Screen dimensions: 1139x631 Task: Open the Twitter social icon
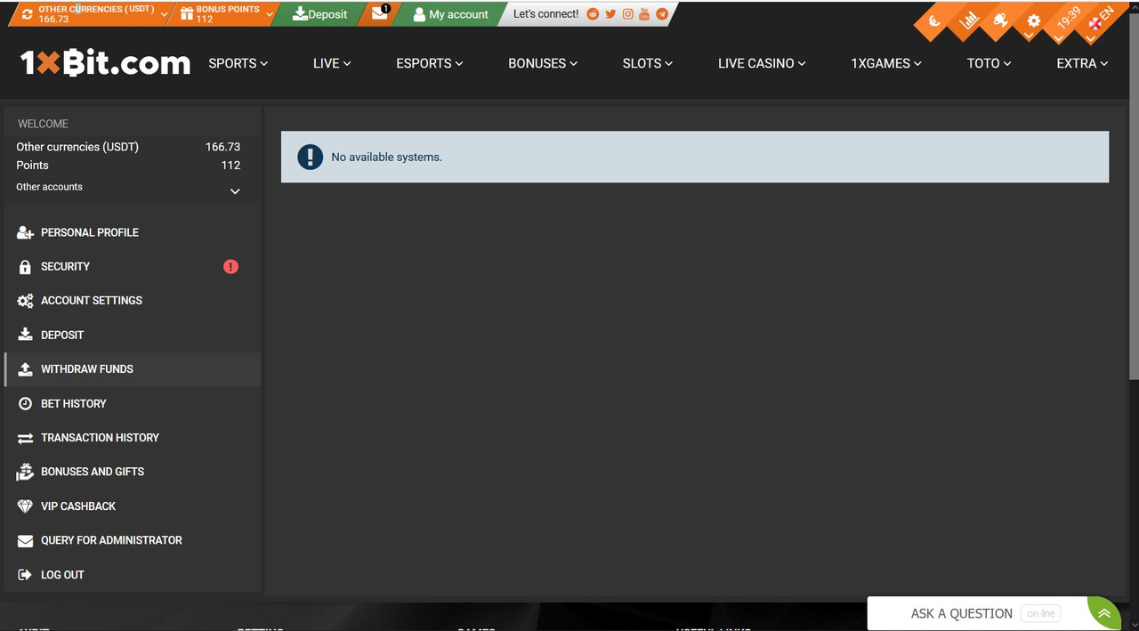[x=610, y=14]
